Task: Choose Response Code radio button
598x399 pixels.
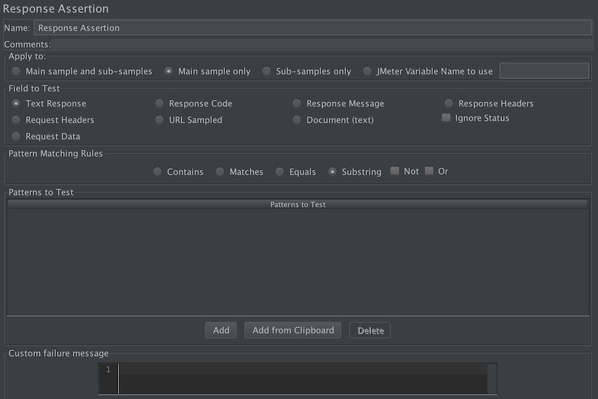Action: 159,103
